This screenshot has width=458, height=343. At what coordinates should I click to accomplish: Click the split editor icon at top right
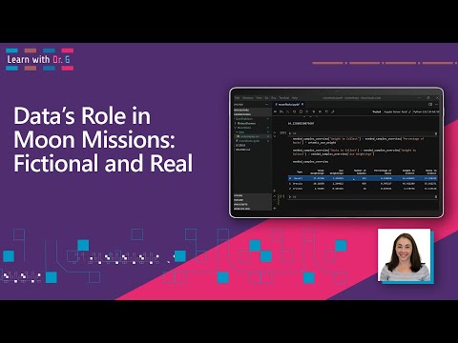[x=430, y=104]
